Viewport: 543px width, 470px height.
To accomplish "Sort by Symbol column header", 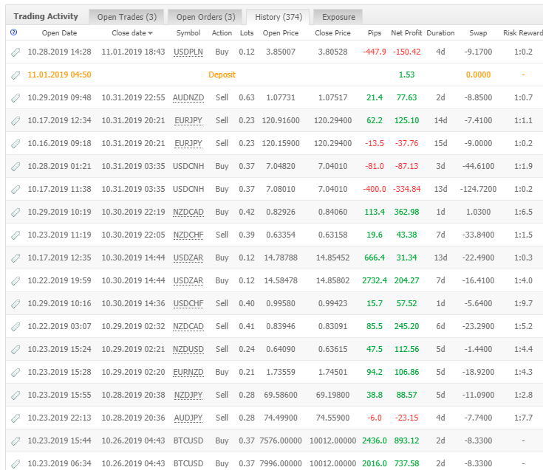I will [188, 33].
